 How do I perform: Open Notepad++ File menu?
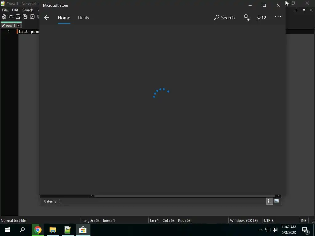click(x=5, y=10)
